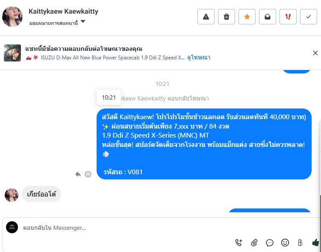Screen dimensions: 321x252
Task: Attach a file with paperclip icon
Action: tap(254, 243)
